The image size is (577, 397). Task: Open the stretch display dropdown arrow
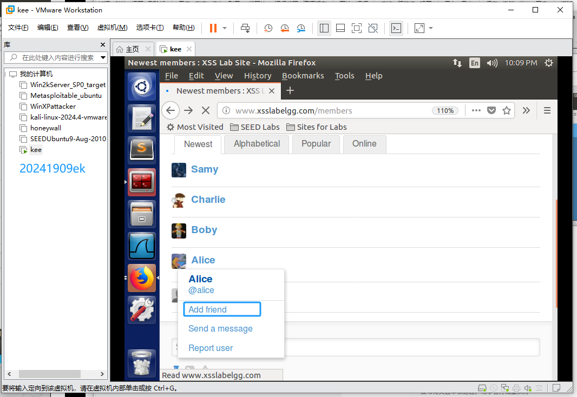click(x=431, y=28)
